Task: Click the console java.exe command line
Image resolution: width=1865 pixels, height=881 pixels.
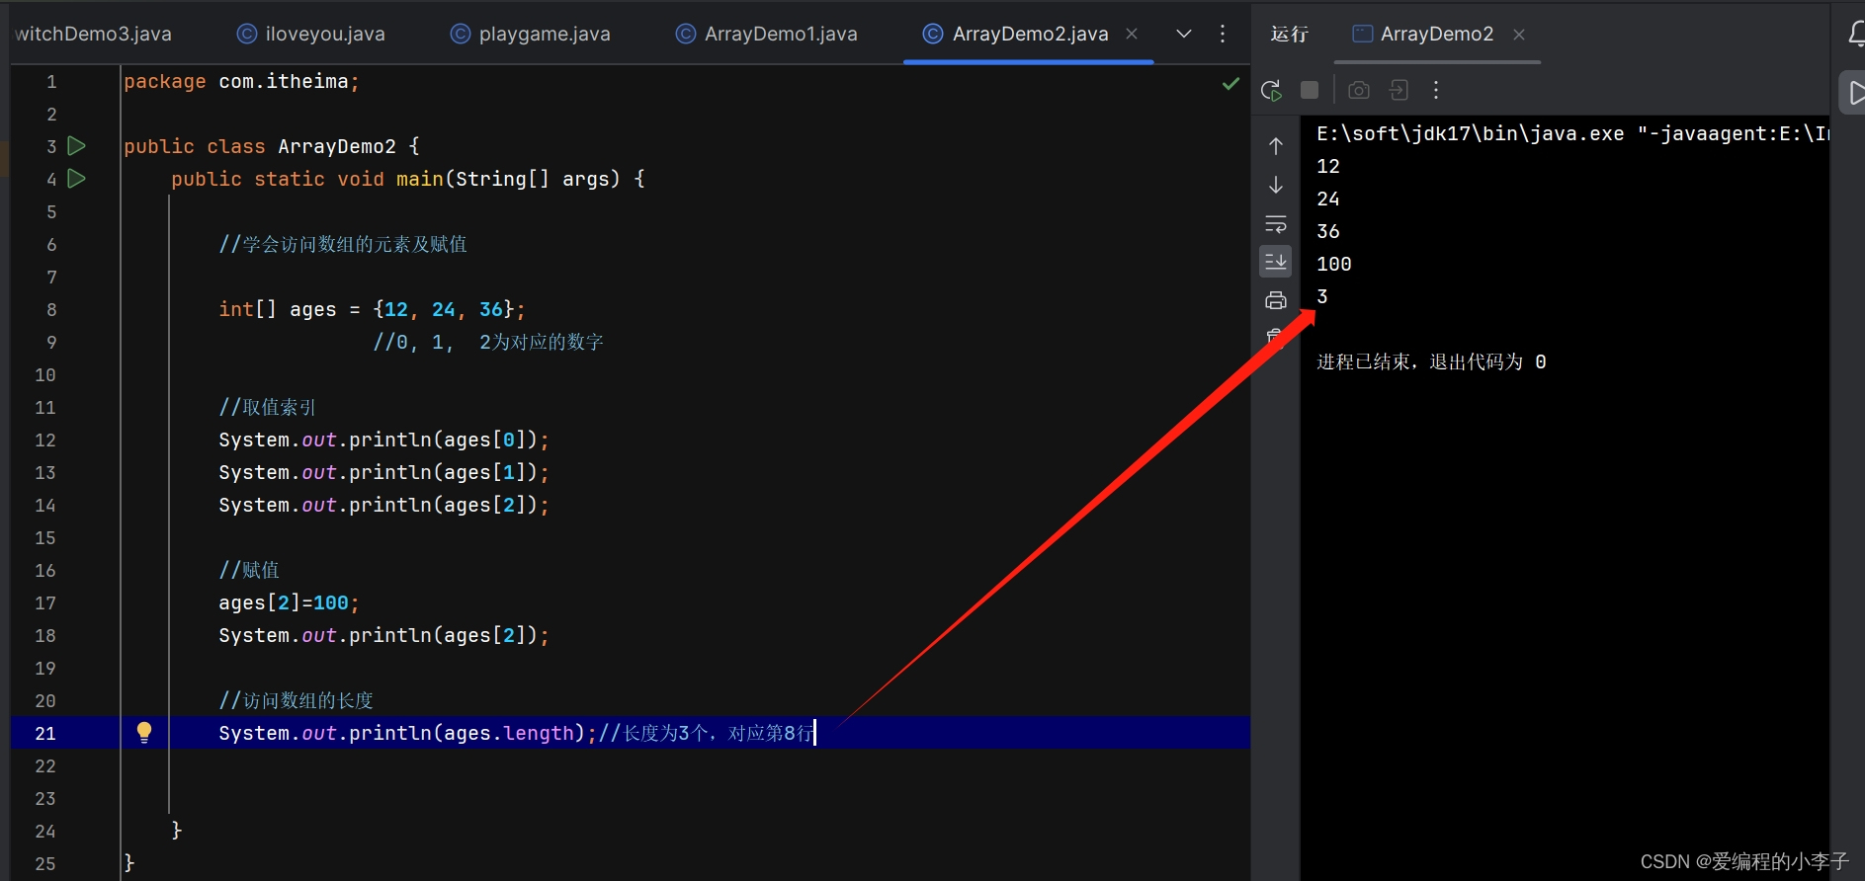Action: tap(1572, 133)
